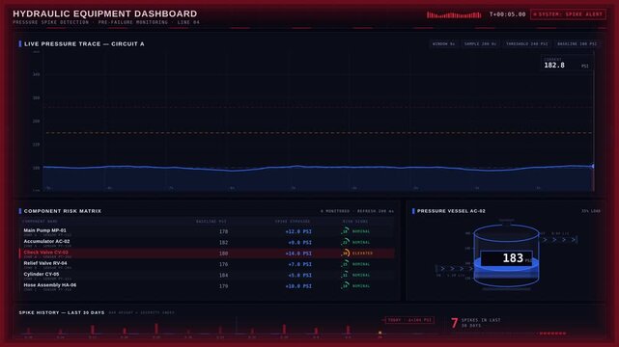Screen dimensions: 619x347
Task: Click Cylinder CY-05 baseline value 184
Action: (x=223, y=276)
